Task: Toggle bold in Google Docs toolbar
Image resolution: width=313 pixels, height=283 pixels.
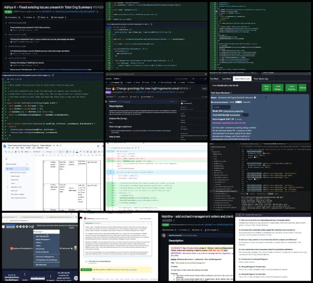Action: [x=67, y=152]
